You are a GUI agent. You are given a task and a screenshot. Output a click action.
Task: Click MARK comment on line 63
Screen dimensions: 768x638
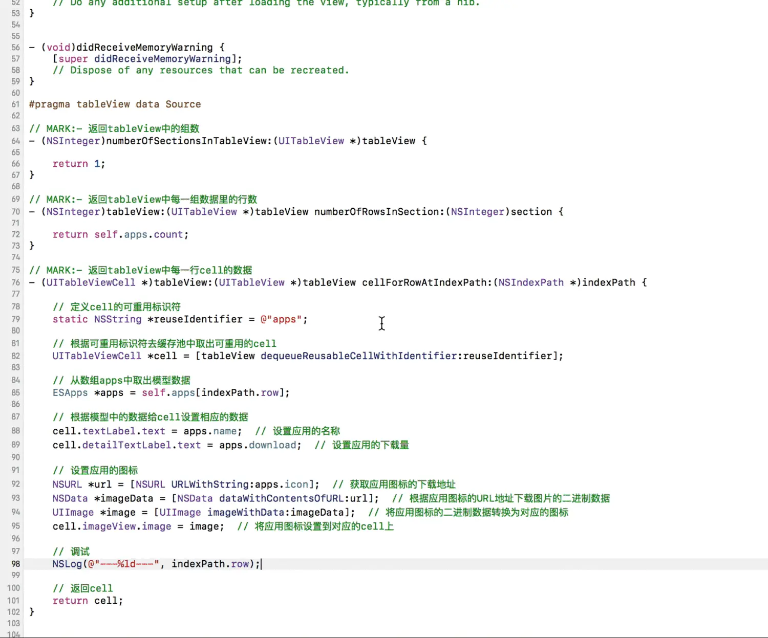pyautogui.click(x=114, y=128)
